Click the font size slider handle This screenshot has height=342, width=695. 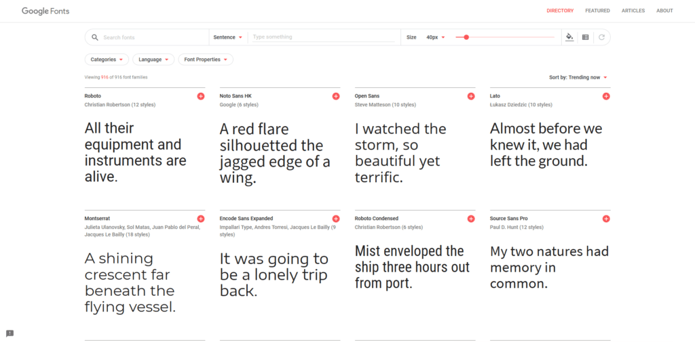[466, 37]
